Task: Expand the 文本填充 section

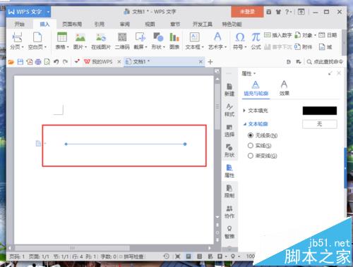Action: coord(256,111)
